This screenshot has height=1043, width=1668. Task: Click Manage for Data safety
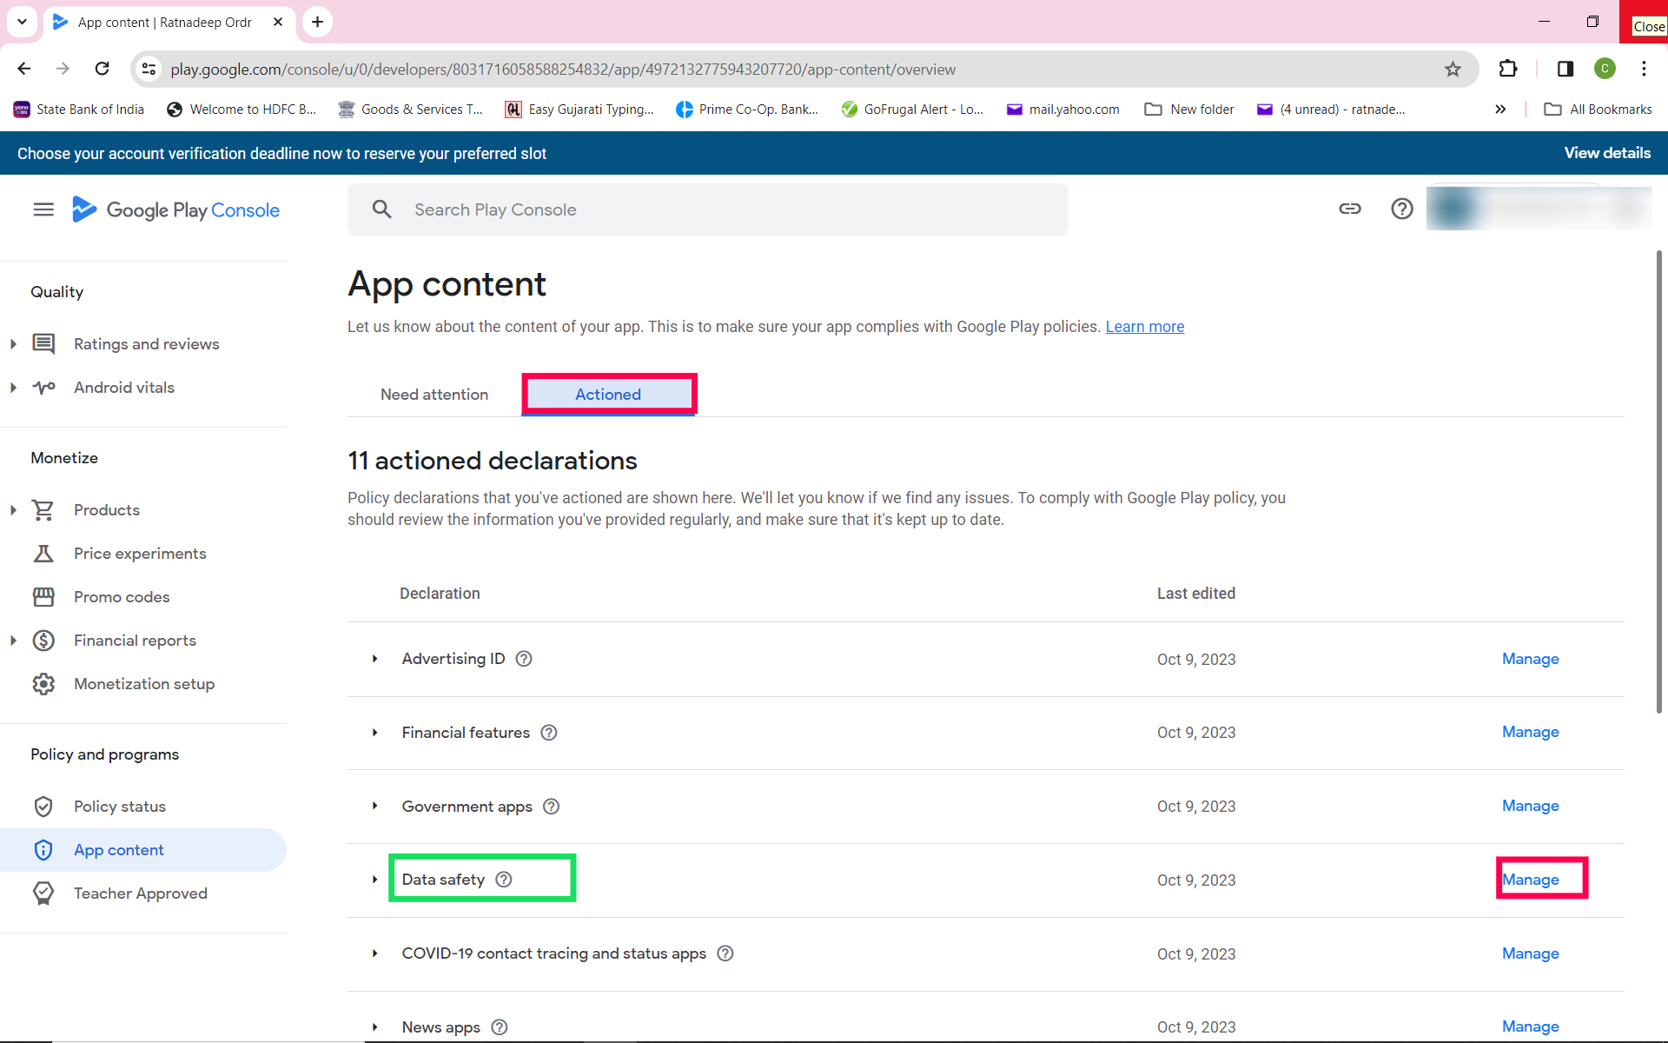1530,880
